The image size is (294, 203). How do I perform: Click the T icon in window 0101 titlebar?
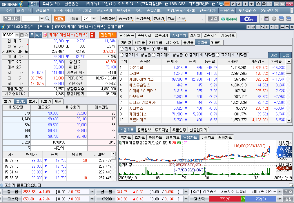click(258, 27)
